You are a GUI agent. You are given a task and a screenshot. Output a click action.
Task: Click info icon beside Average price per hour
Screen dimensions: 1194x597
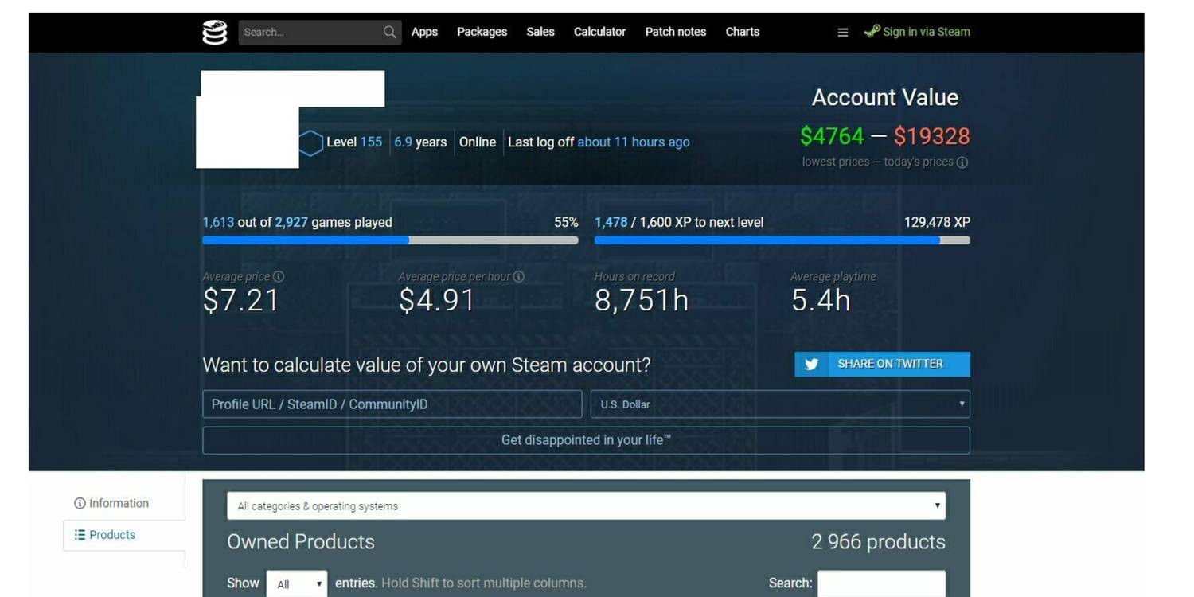[519, 277]
